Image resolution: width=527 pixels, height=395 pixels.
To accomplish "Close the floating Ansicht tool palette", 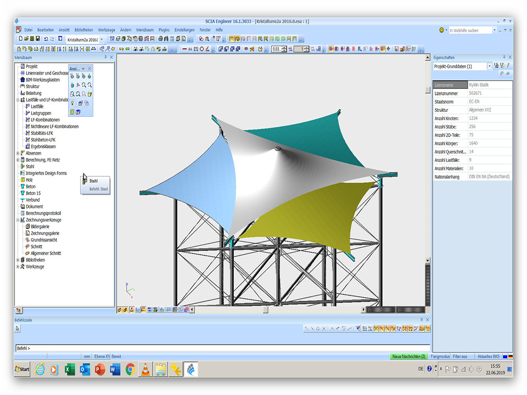I will coord(90,69).
